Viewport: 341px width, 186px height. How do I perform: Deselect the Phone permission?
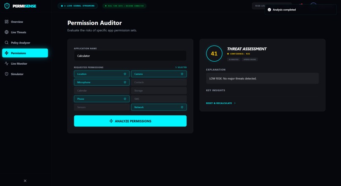[x=102, y=99]
